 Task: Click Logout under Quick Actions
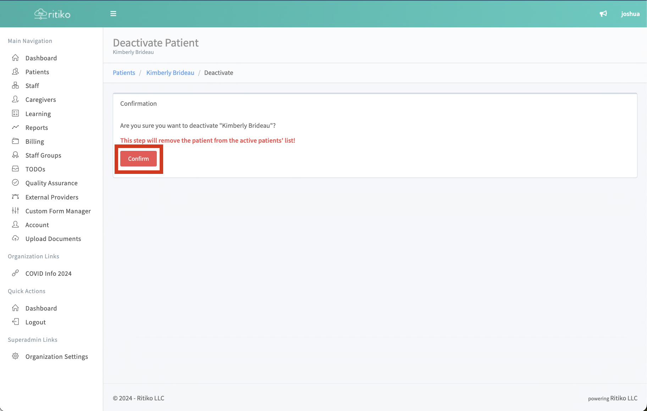(x=35, y=322)
